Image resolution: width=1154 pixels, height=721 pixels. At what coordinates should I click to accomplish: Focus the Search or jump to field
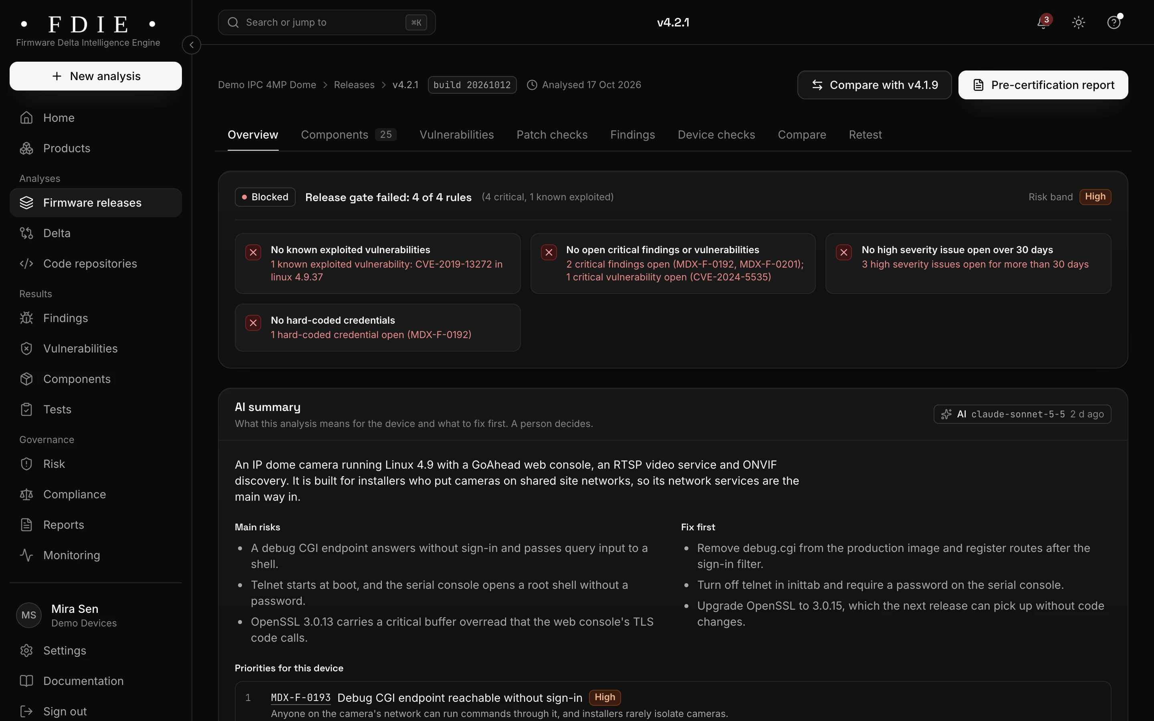pyautogui.click(x=327, y=22)
